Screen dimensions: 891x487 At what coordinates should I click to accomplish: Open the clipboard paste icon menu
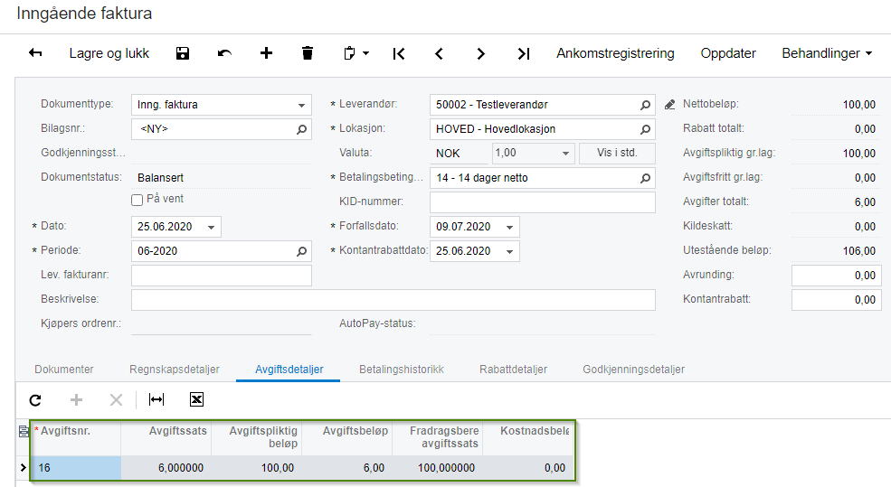[356, 53]
